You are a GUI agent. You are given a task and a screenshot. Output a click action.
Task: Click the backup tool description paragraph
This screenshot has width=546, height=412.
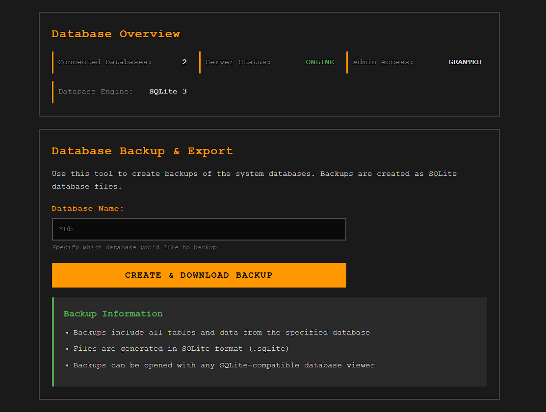pos(254,180)
